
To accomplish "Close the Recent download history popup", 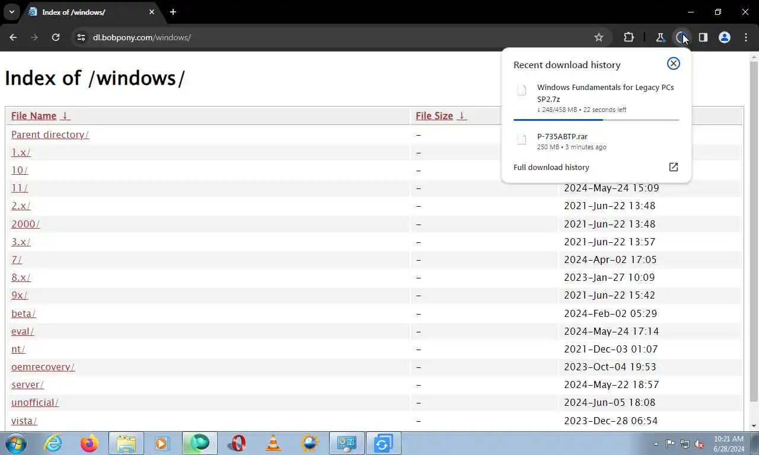I will (673, 63).
